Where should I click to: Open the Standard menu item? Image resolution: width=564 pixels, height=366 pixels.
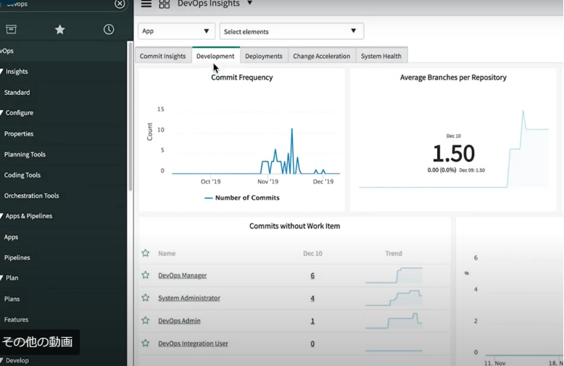[17, 92]
